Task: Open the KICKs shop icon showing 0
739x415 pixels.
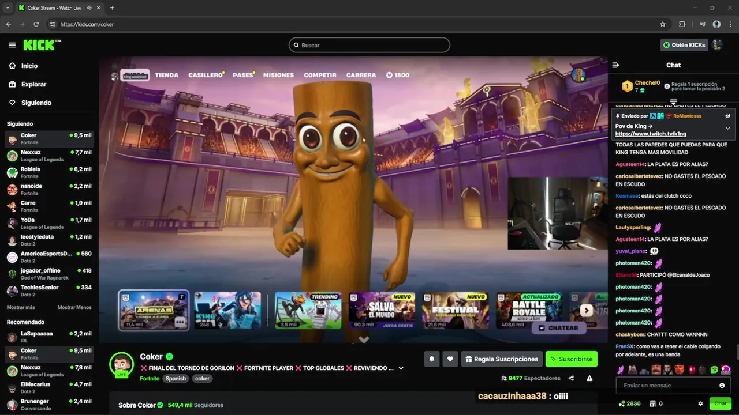Action: coord(656,404)
